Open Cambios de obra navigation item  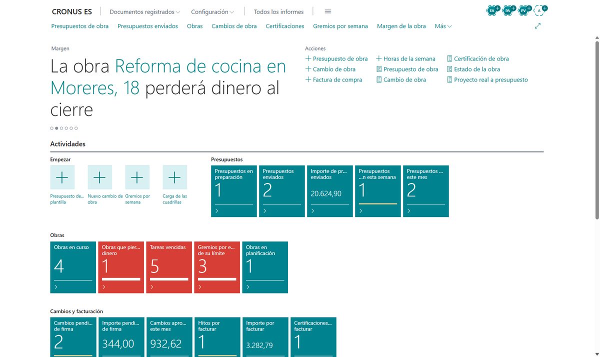(234, 26)
